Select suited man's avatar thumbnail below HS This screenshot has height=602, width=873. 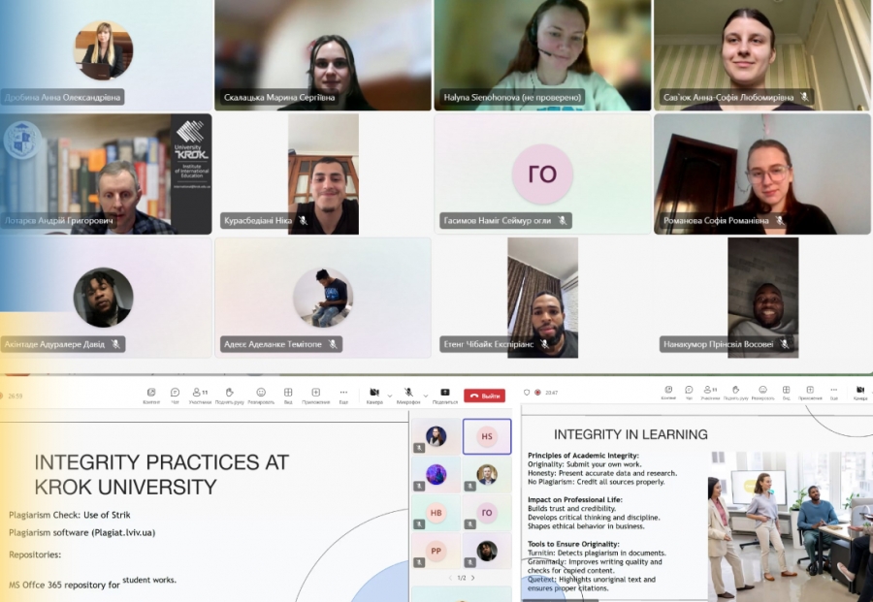pos(487,475)
